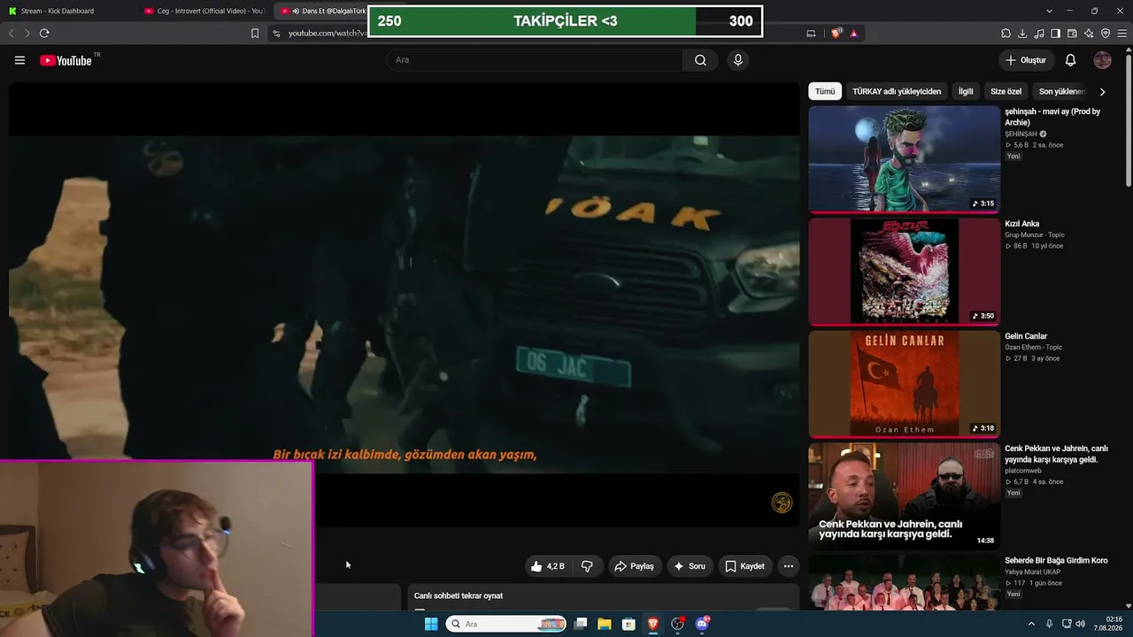Select the Tümü filter chip
The width and height of the screenshot is (1133, 637).
[825, 91]
